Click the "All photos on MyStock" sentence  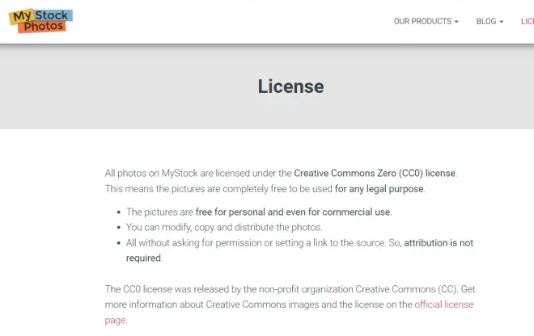tap(198, 173)
